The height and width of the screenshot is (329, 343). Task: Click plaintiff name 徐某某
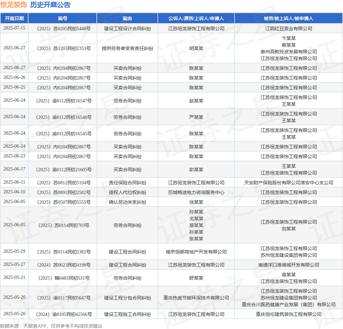click(196, 202)
